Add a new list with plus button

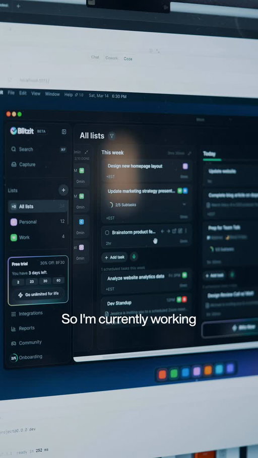coord(63,190)
